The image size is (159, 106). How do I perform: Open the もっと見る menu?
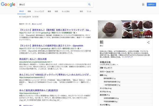[66, 11]
